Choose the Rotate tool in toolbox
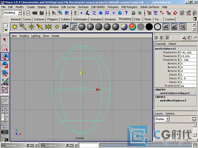The image size is (198, 148). [x=5, y=65]
